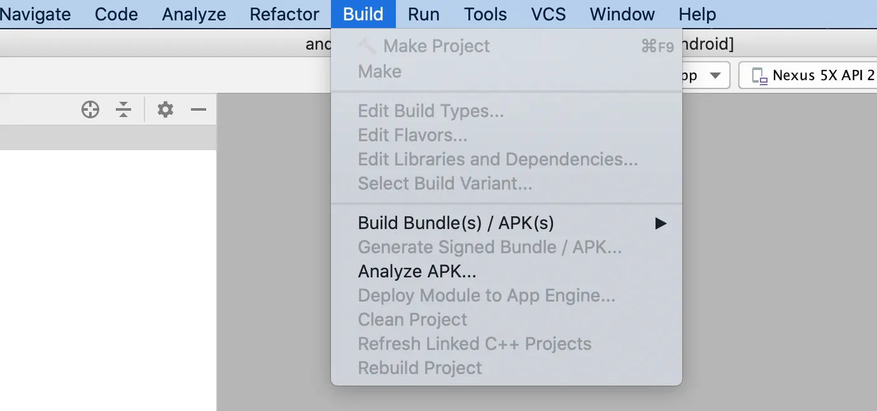
Task: Click the collapse all icon
Action: click(x=123, y=110)
